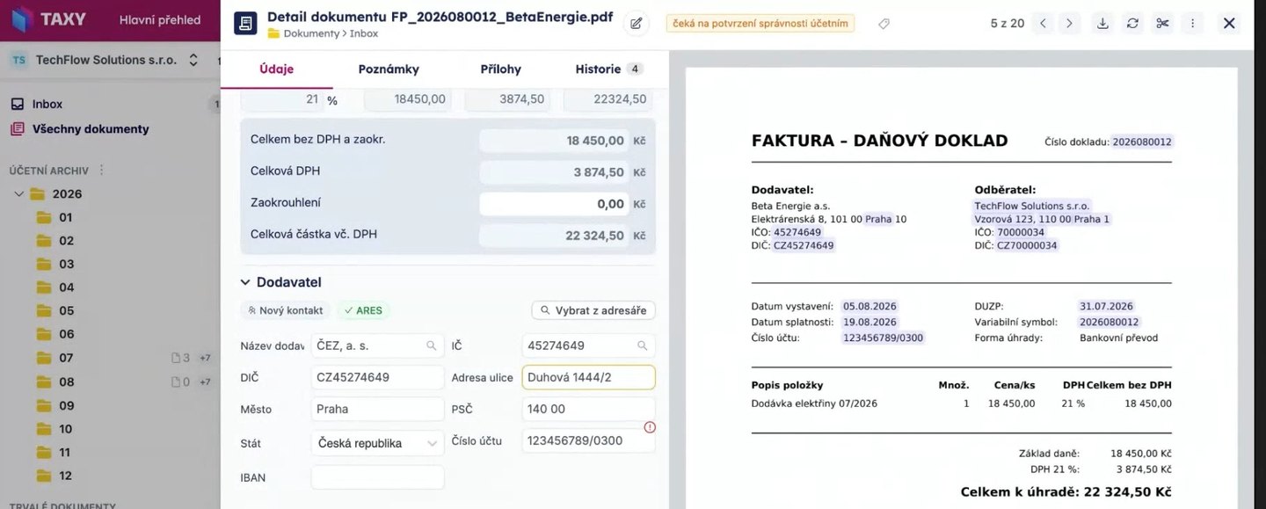Click Celková částka vč. DPH value
The image size is (1266, 509).
[x=554, y=236]
